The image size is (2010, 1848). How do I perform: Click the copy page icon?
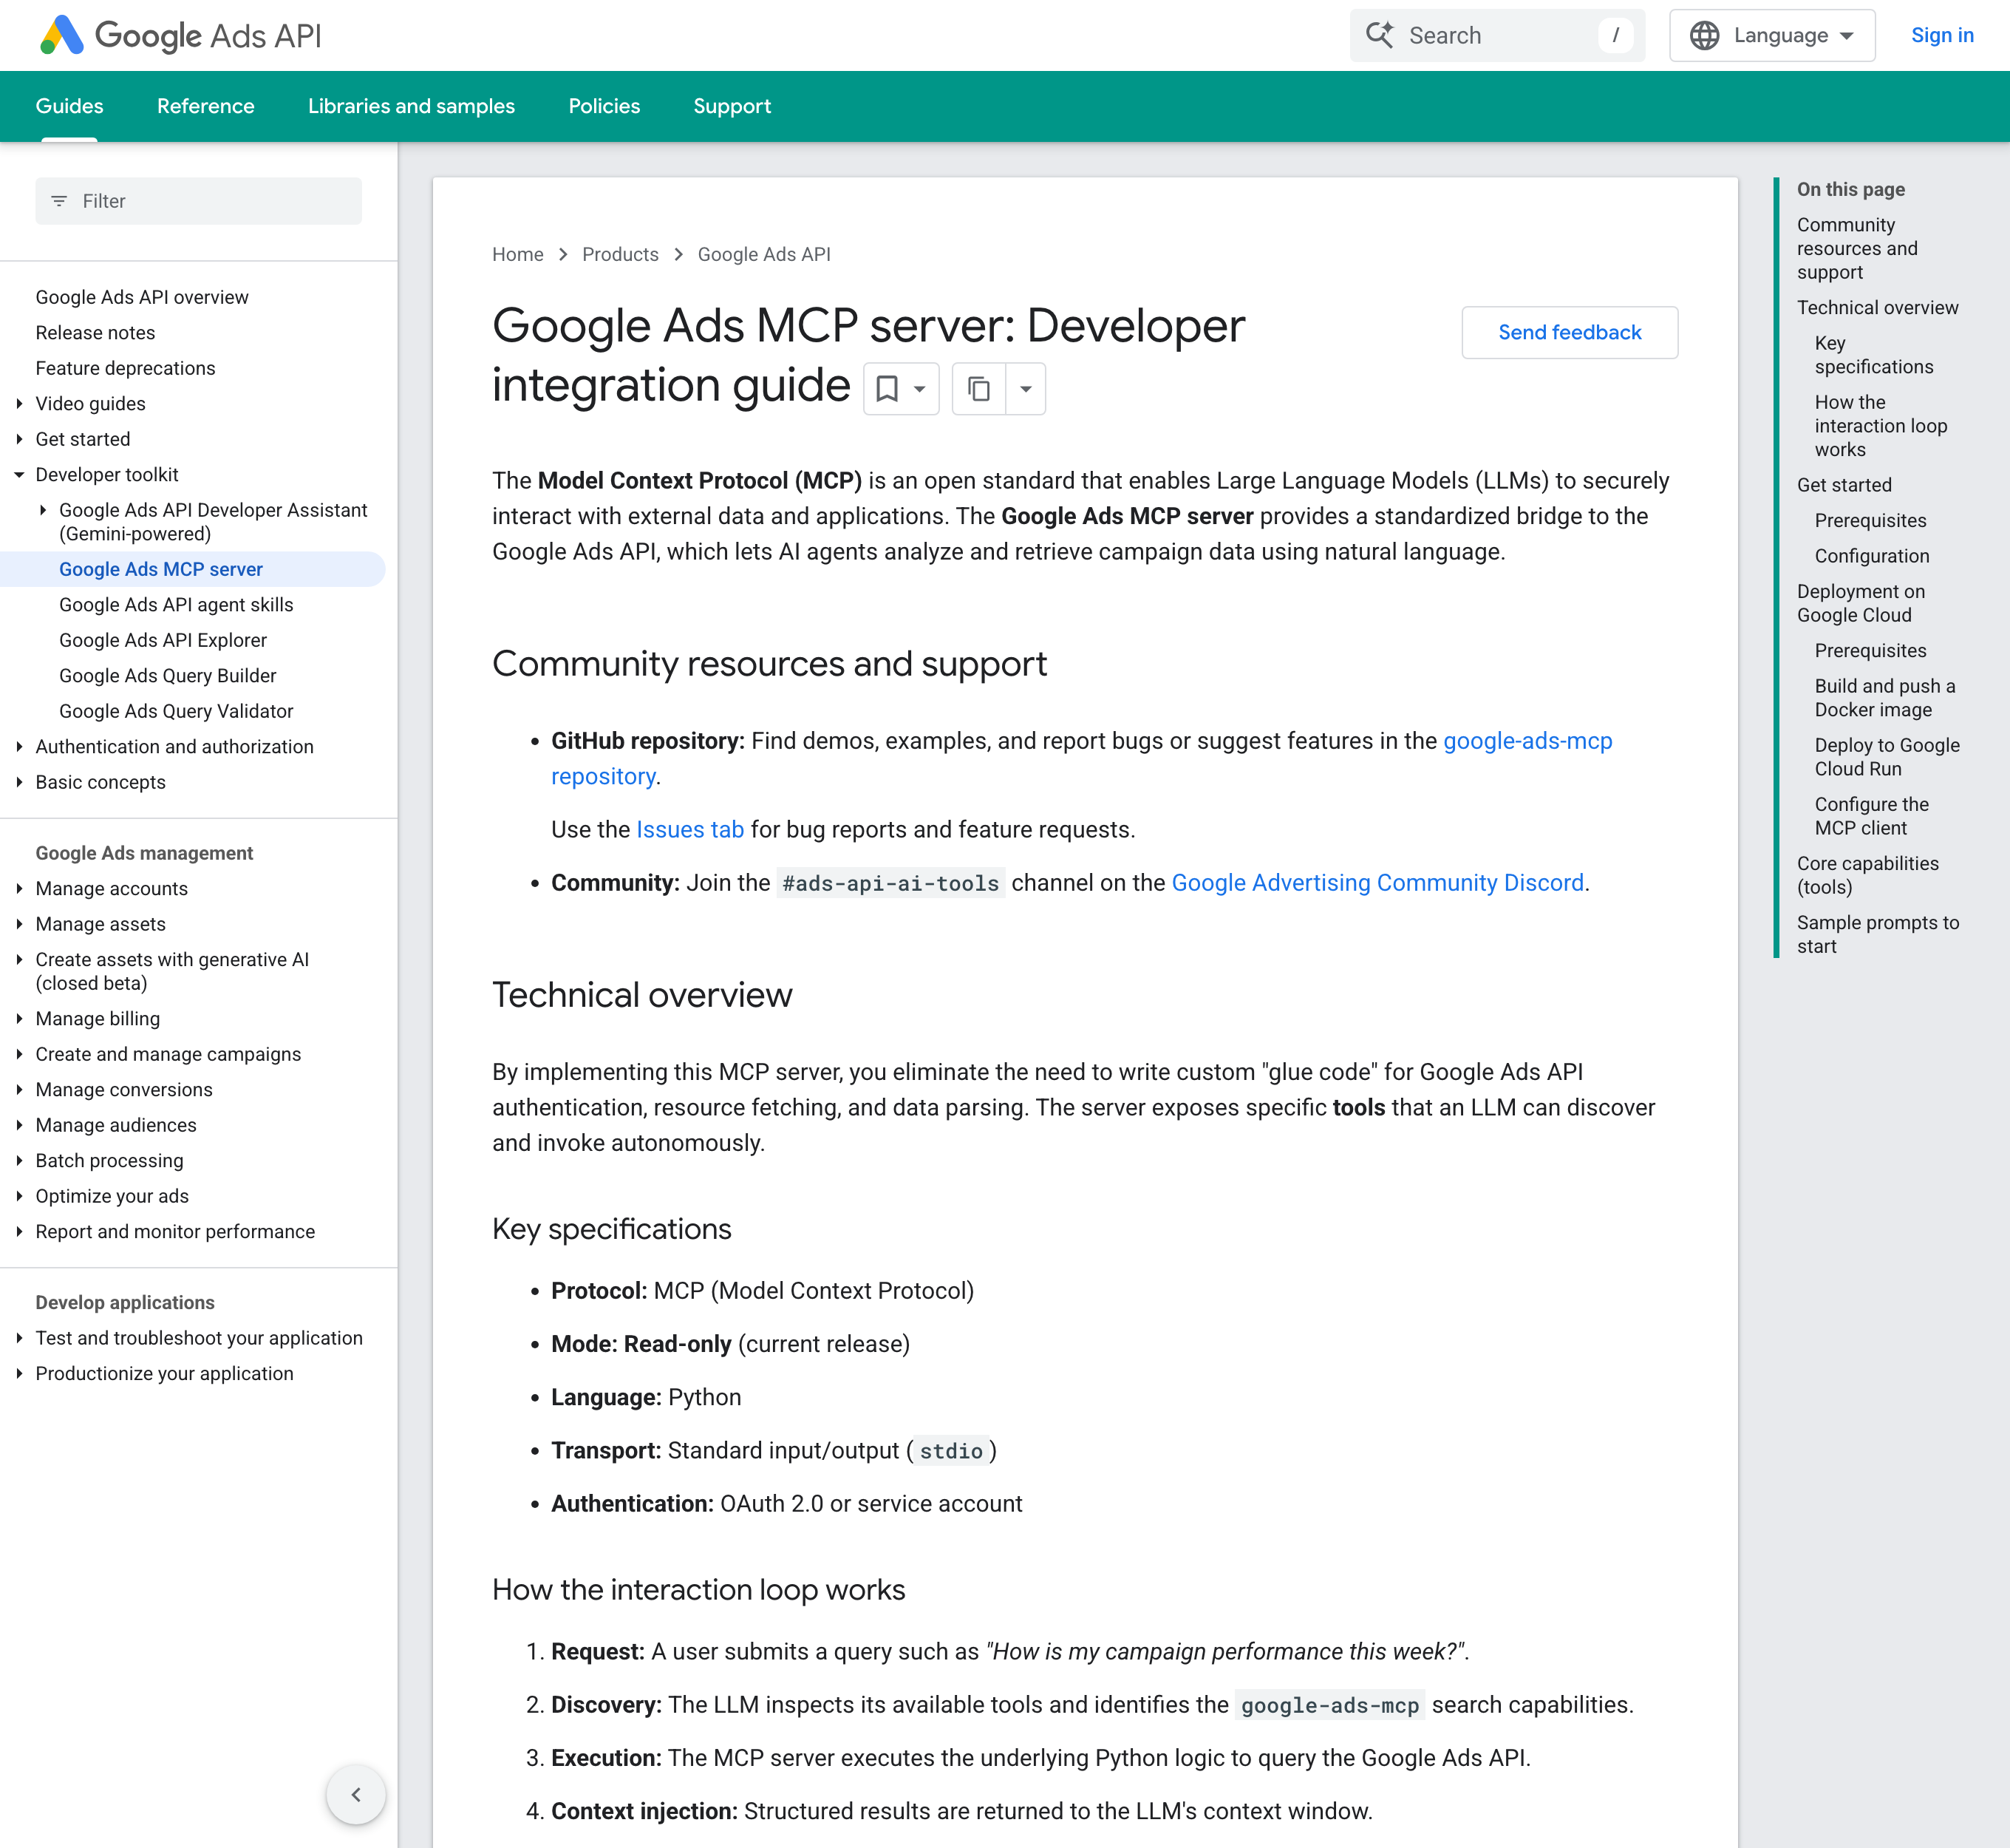pos(978,389)
